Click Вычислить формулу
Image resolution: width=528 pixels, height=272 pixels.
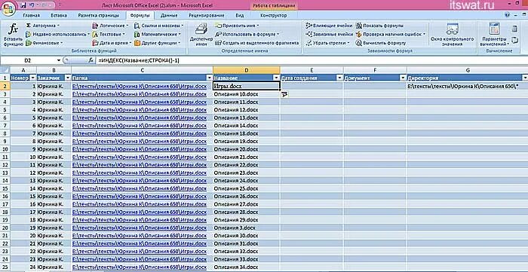click(x=381, y=43)
